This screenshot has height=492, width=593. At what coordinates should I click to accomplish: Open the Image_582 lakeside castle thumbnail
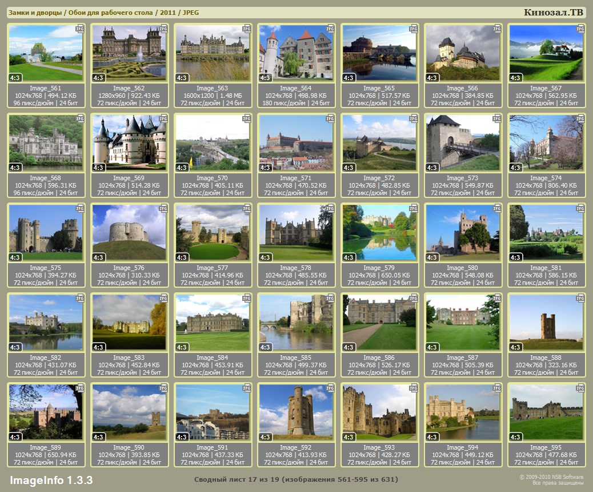pyautogui.click(x=46, y=322)
